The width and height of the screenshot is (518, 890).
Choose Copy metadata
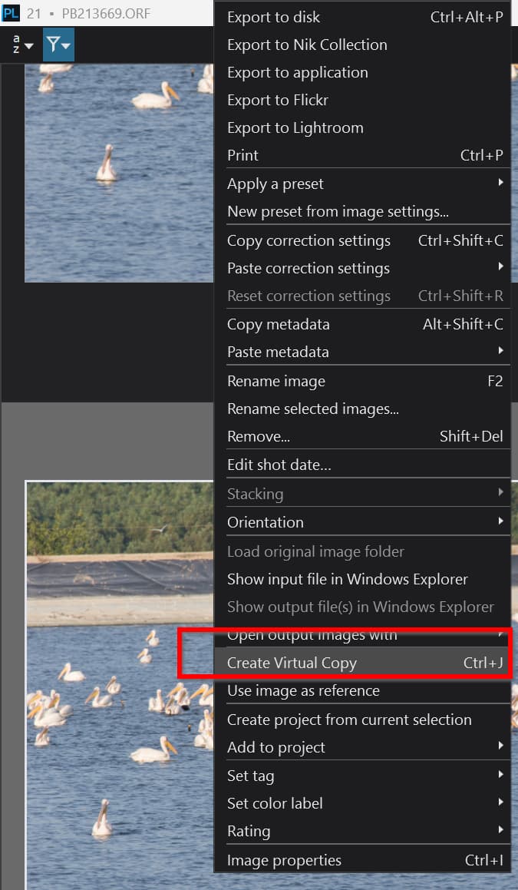[279, 324]
